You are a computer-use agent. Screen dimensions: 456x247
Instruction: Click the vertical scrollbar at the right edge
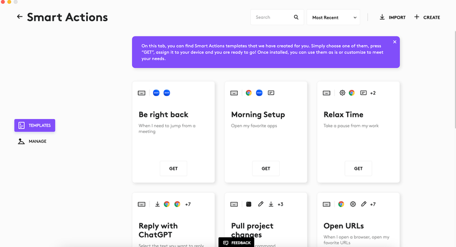(x=455, y=79)
